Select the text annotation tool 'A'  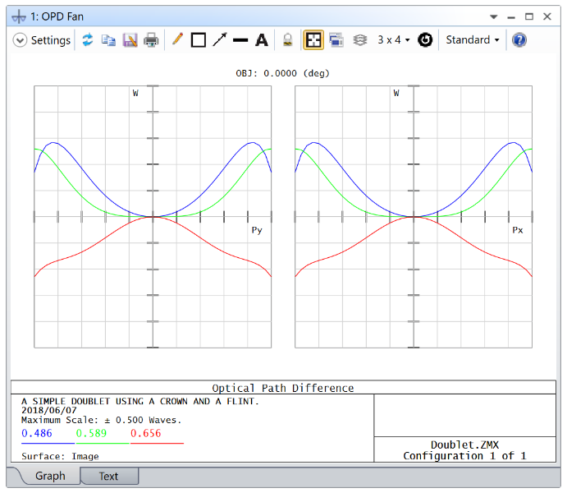[x=262, y=40]
